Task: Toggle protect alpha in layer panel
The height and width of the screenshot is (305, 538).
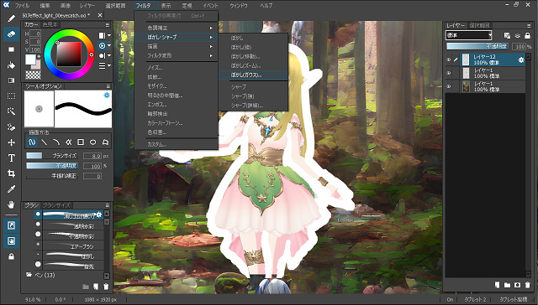Action: click(507, 35)
